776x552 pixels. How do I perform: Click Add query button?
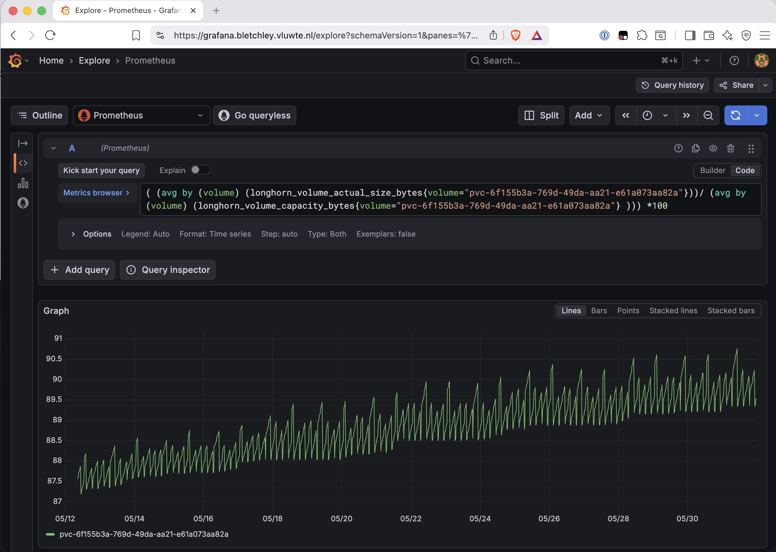pos(79,270)
